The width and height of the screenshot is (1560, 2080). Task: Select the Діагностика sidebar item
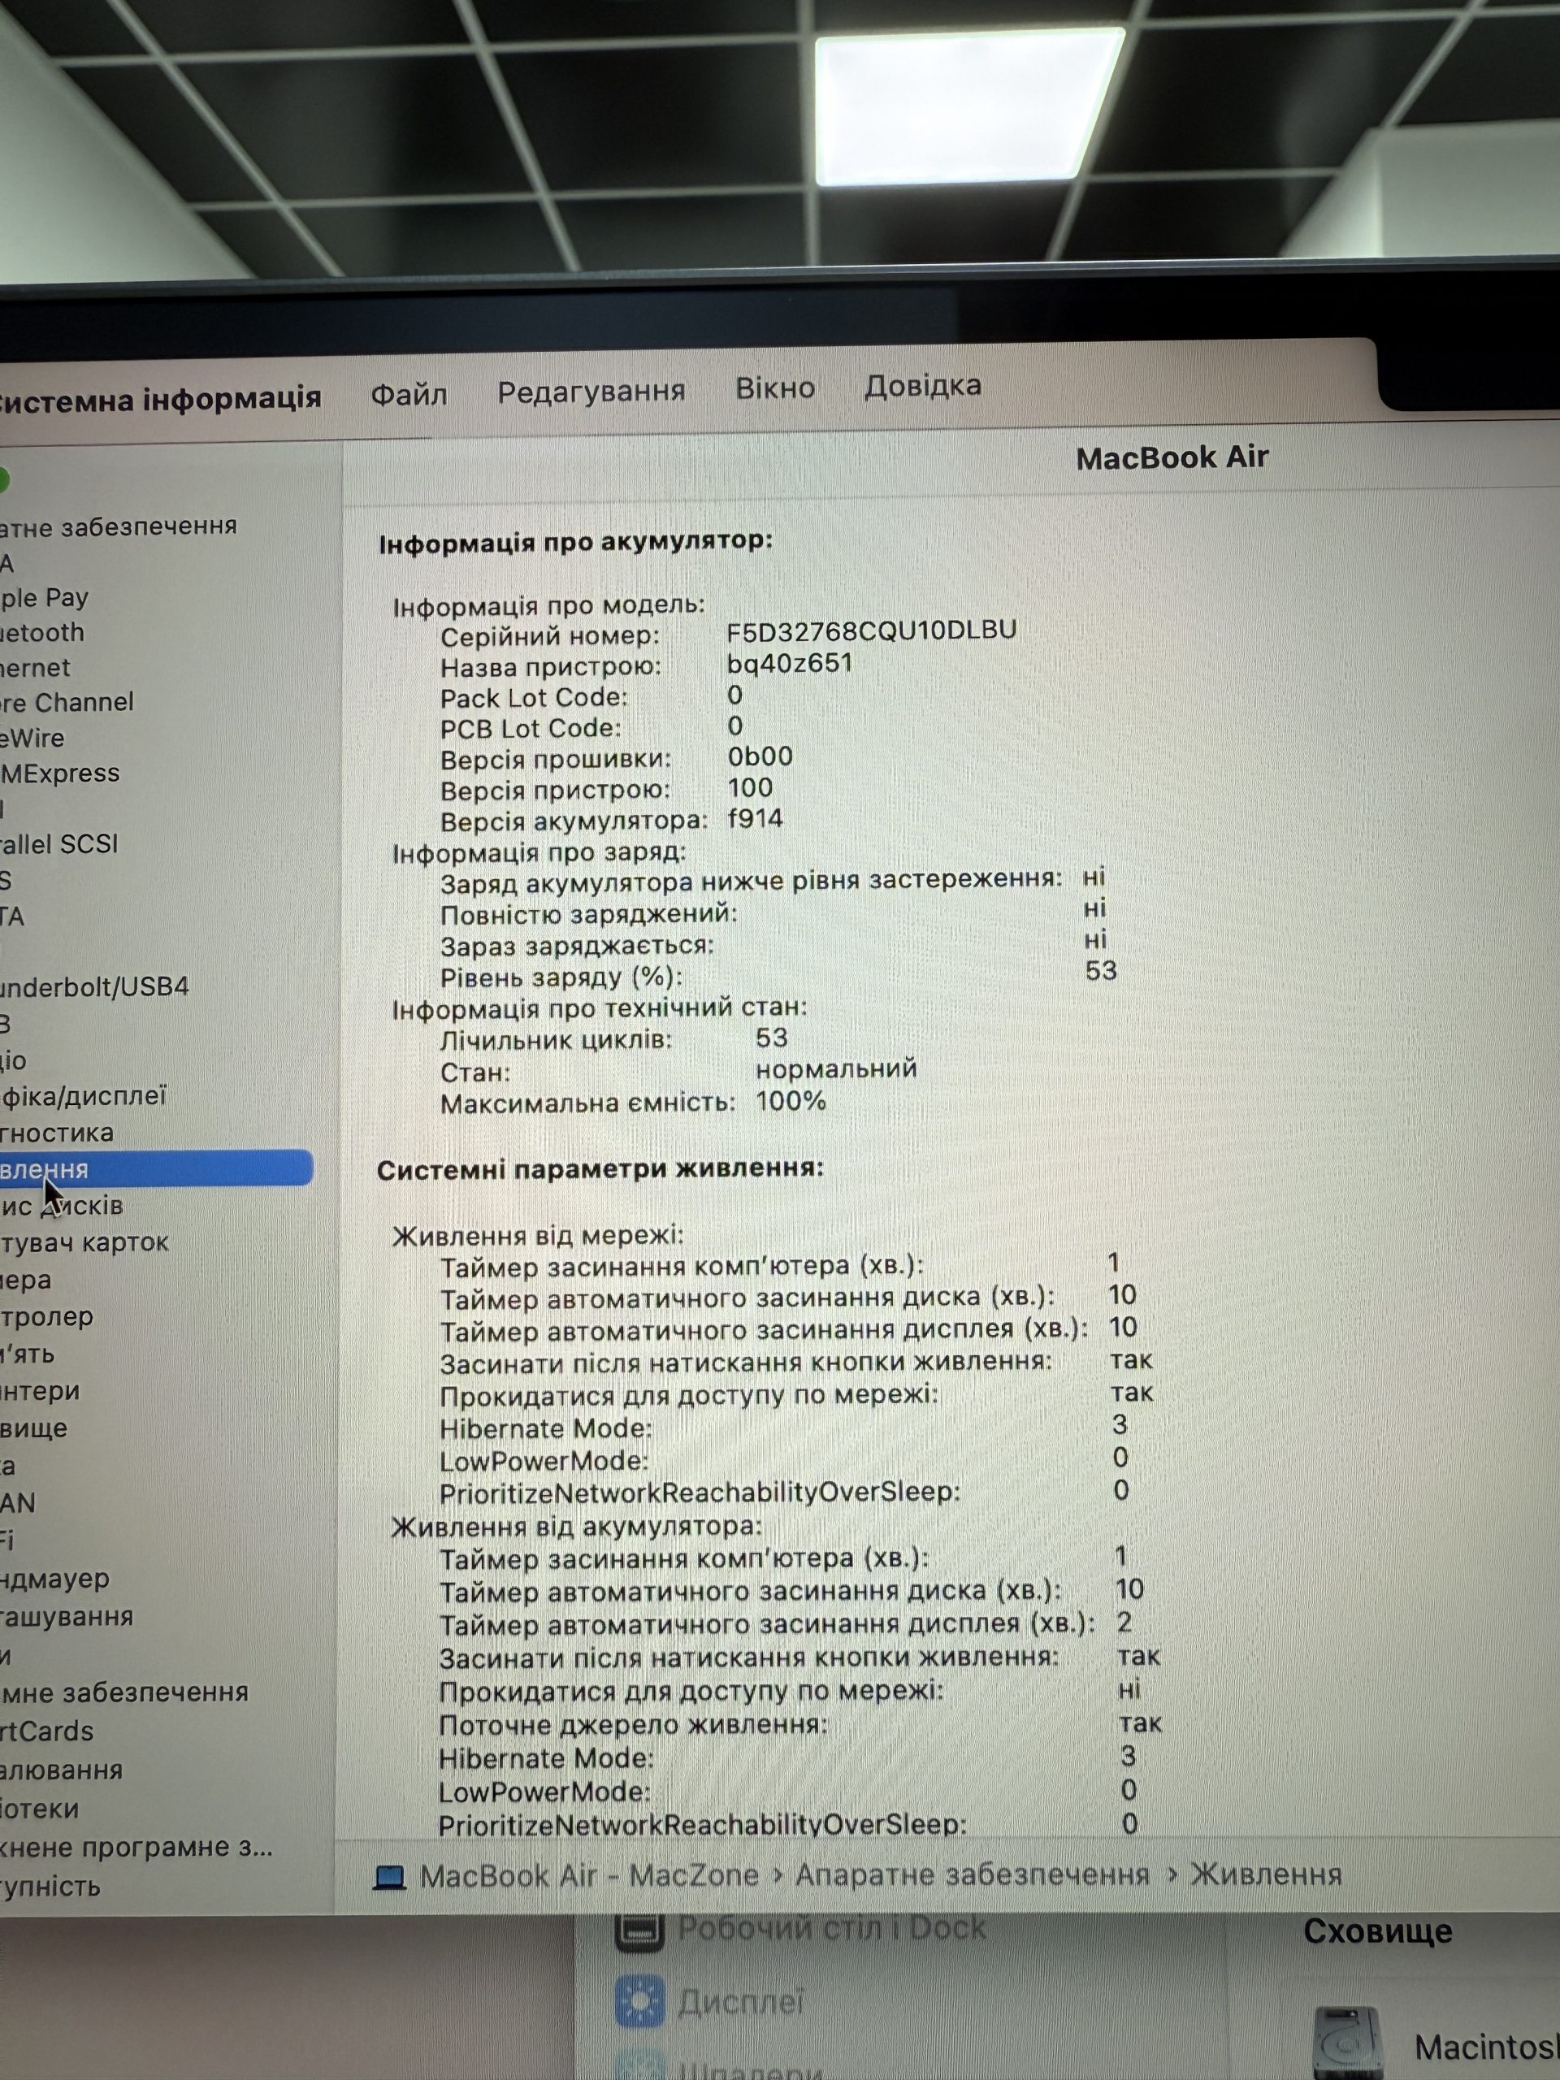point(56,1133)
